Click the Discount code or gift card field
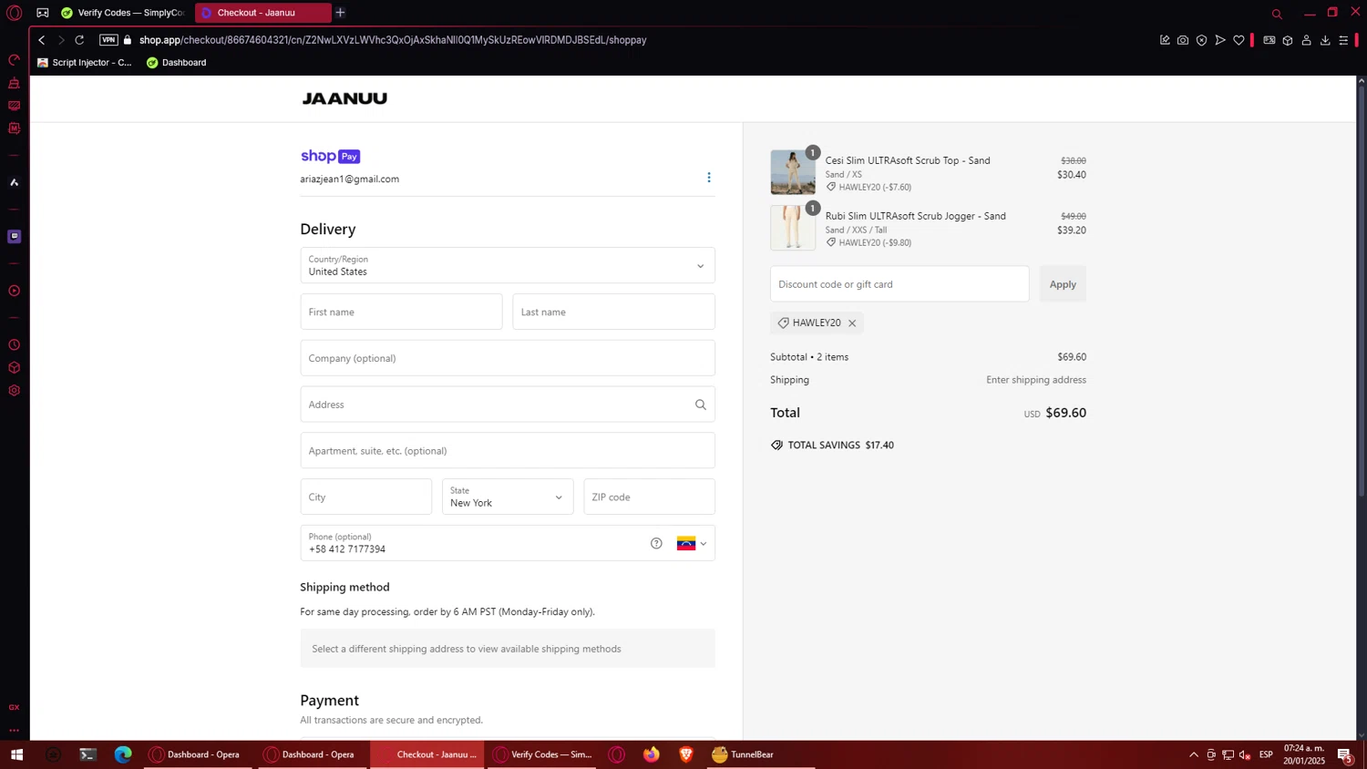The image size is (1367, 769). [899, 284]
